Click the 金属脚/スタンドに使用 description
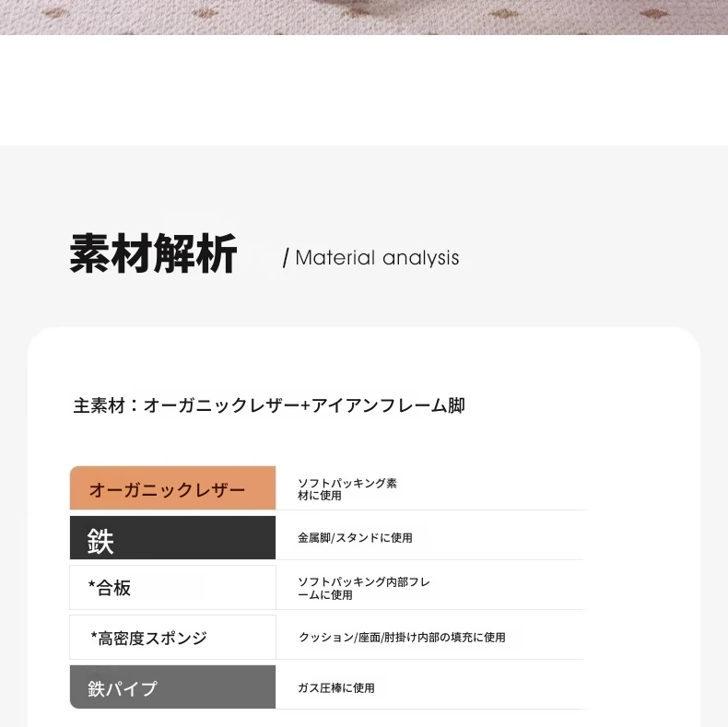This screenshot has width=728, height=727. click(x=355, y=537)
